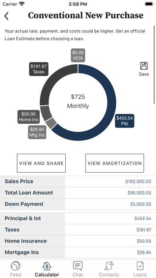Tap the $191.67 Taxes chart label
Screen dimensions: 156x278
(39, 69)
